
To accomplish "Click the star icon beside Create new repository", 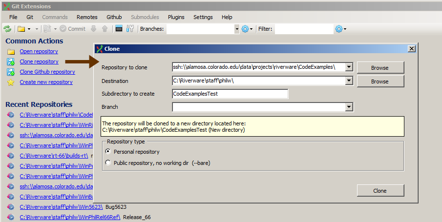I will coord(11,82).
